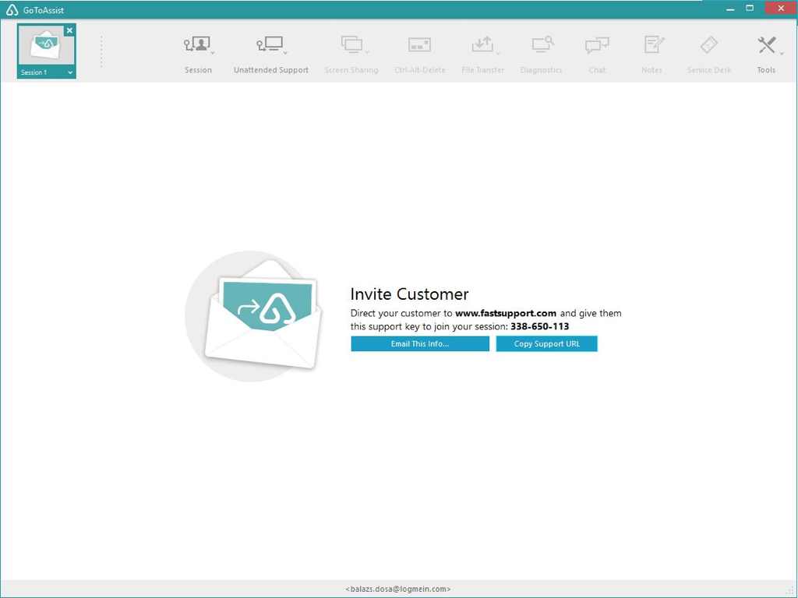Expand the Unattended Support menu arrow
798x598 pixels.
point(285,53)
